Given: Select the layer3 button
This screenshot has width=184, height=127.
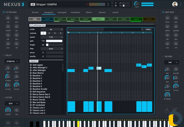Looking at the screenshot, I should (47, 19).
